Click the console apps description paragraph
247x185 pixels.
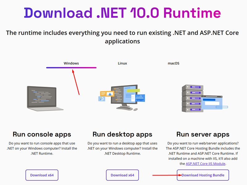click(x=42, y=148)
